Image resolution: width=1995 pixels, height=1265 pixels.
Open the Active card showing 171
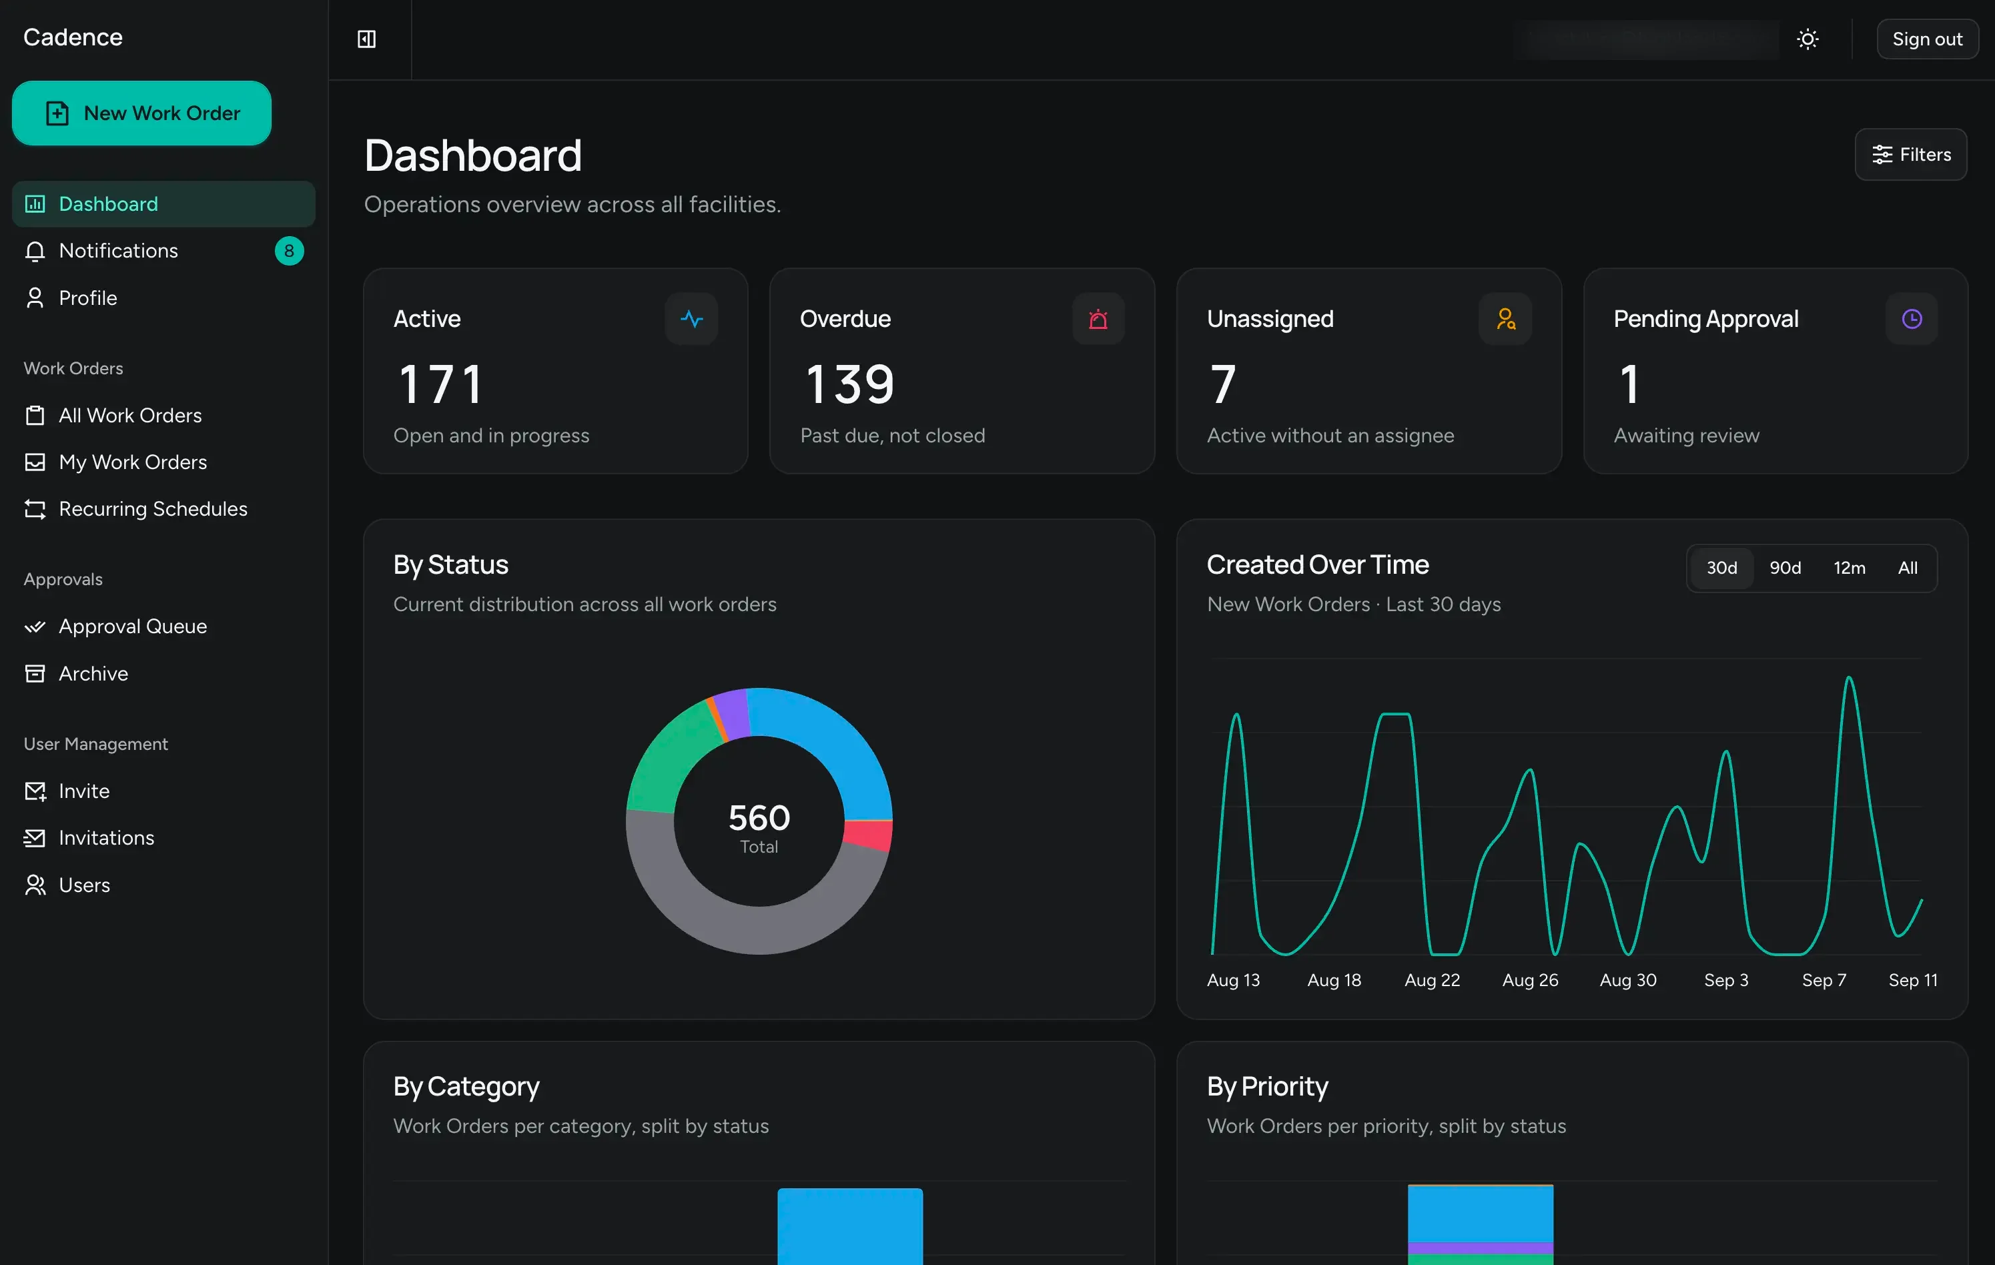click(555, 371)
